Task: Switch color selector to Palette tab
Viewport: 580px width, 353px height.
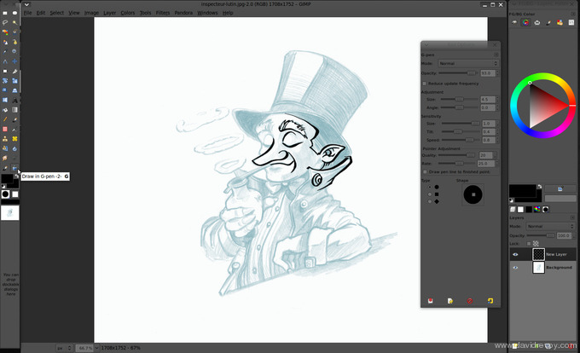Action: tap(560, 23)
